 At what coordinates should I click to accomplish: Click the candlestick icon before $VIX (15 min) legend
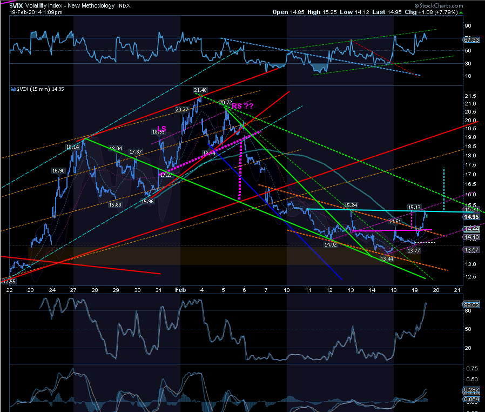pyautogui.click(x=14, y=89)
